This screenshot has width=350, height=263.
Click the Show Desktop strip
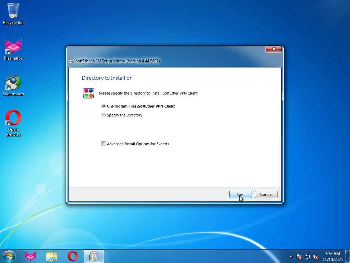pyautogui.click(x=348, y=256)
